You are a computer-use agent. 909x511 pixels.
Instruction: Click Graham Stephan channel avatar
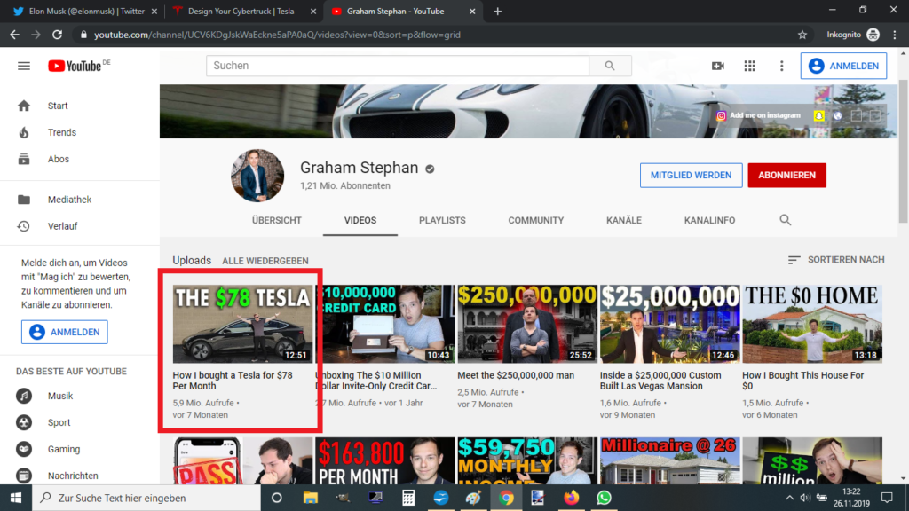(257, 176)
